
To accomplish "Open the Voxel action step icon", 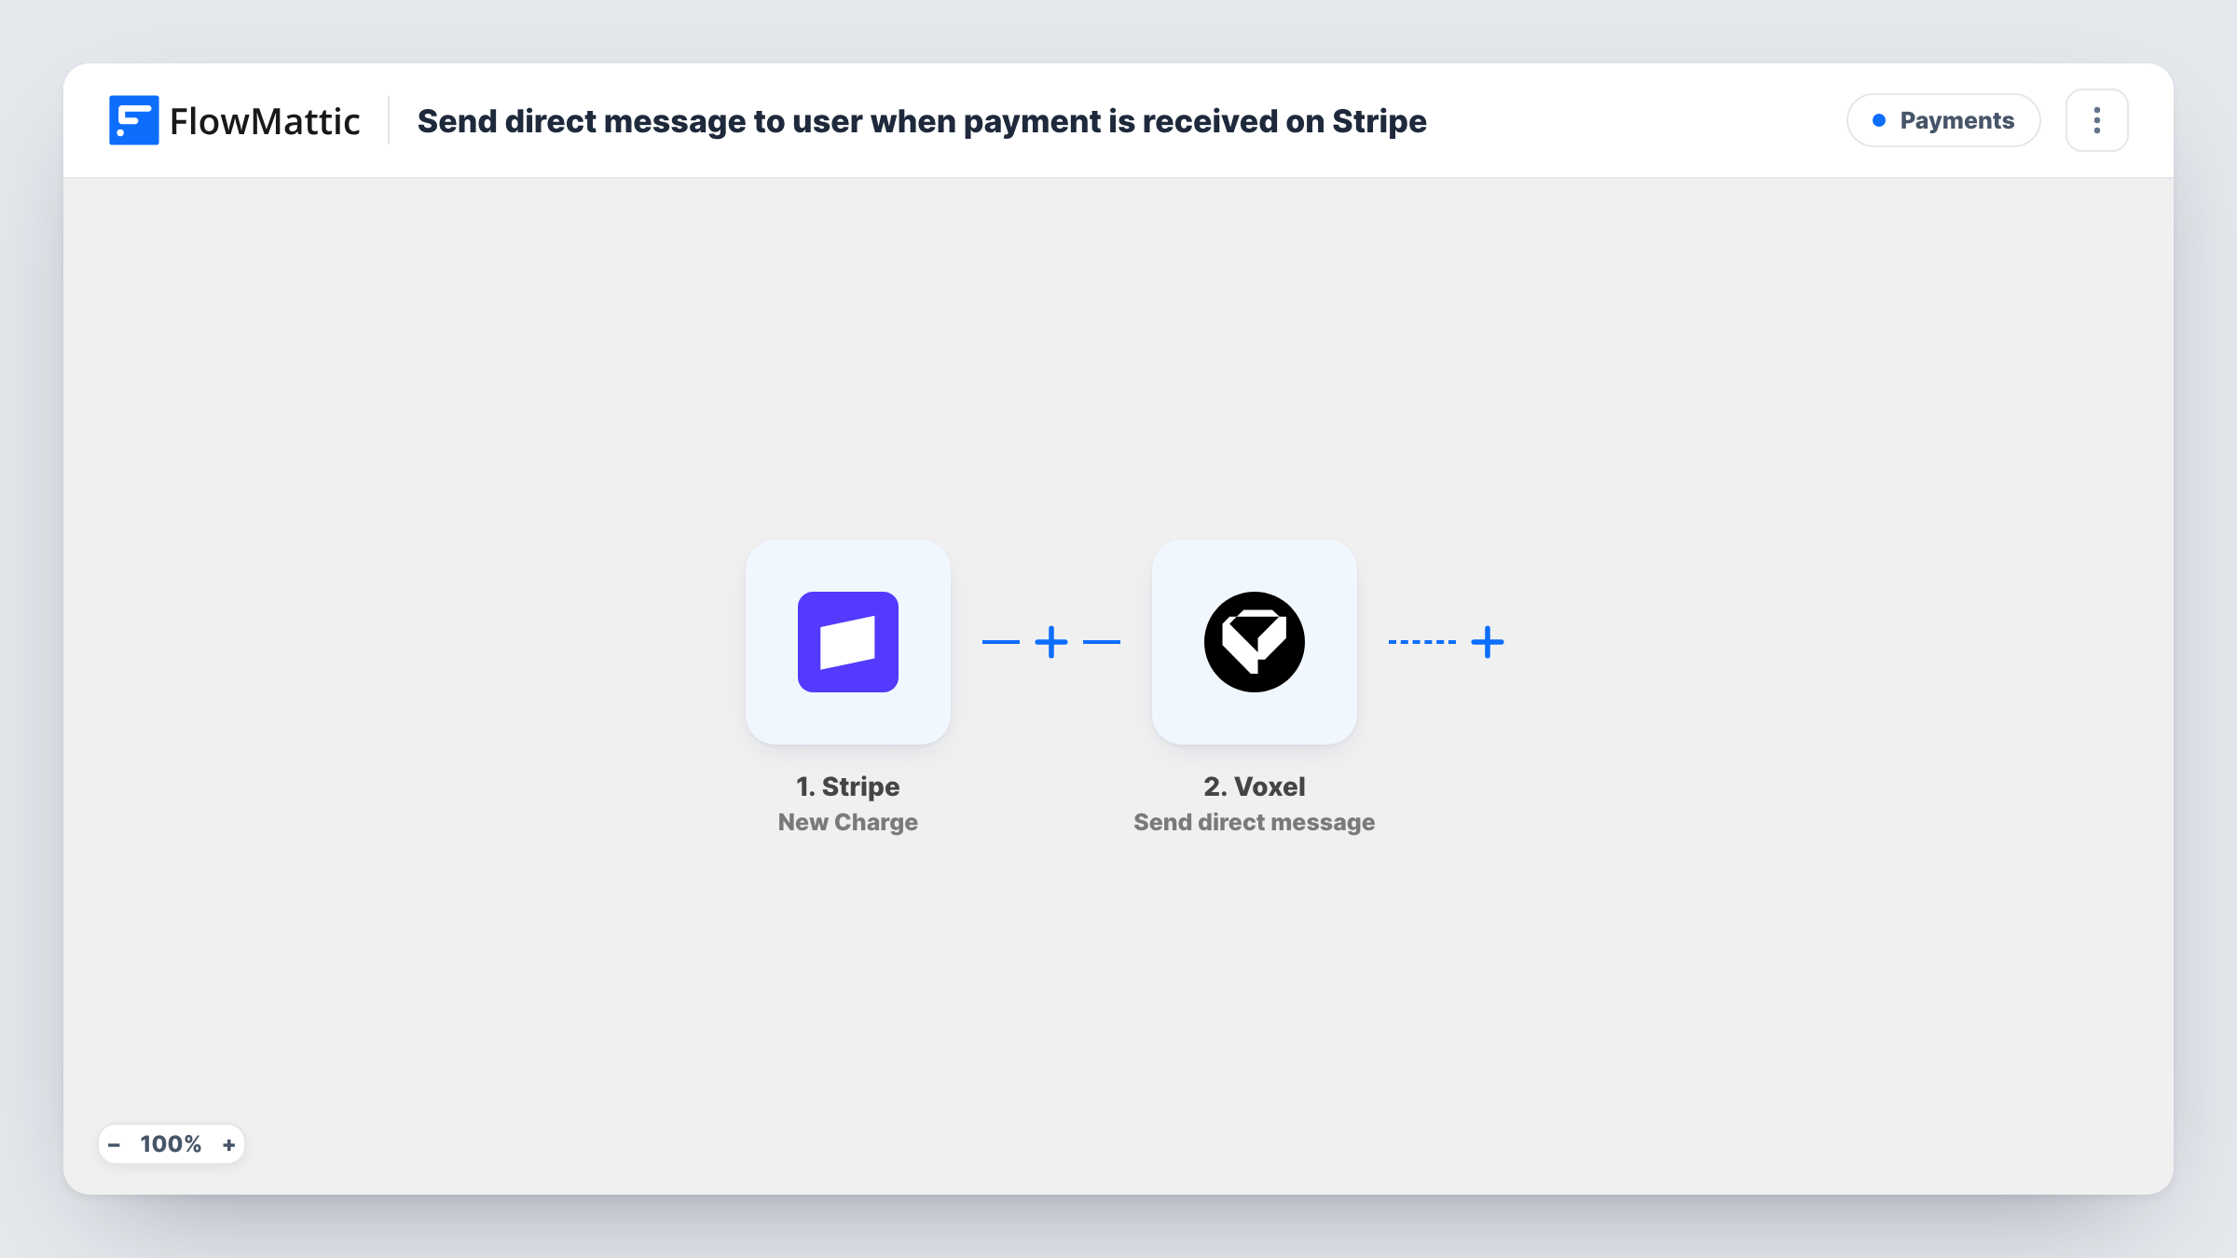I will point(1254,642).
